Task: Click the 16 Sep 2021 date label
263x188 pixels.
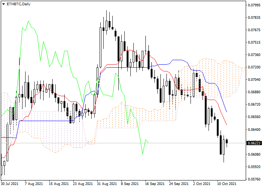Action: click(155, 183)
